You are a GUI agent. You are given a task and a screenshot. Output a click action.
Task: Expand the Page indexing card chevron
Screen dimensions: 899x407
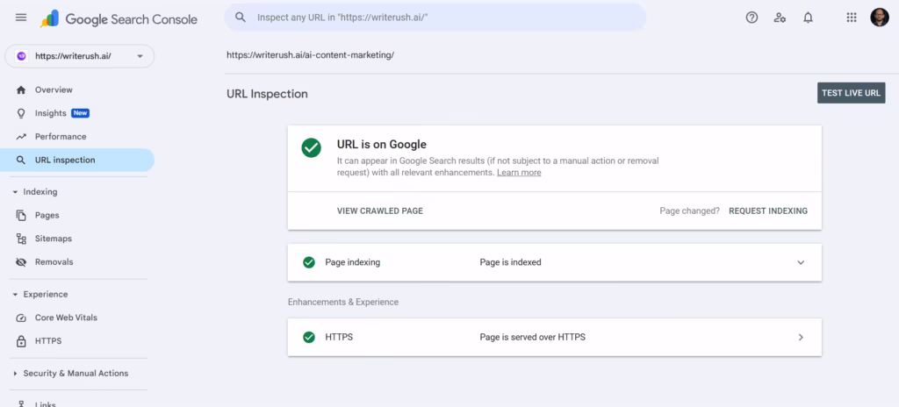(x=801, y=262)
